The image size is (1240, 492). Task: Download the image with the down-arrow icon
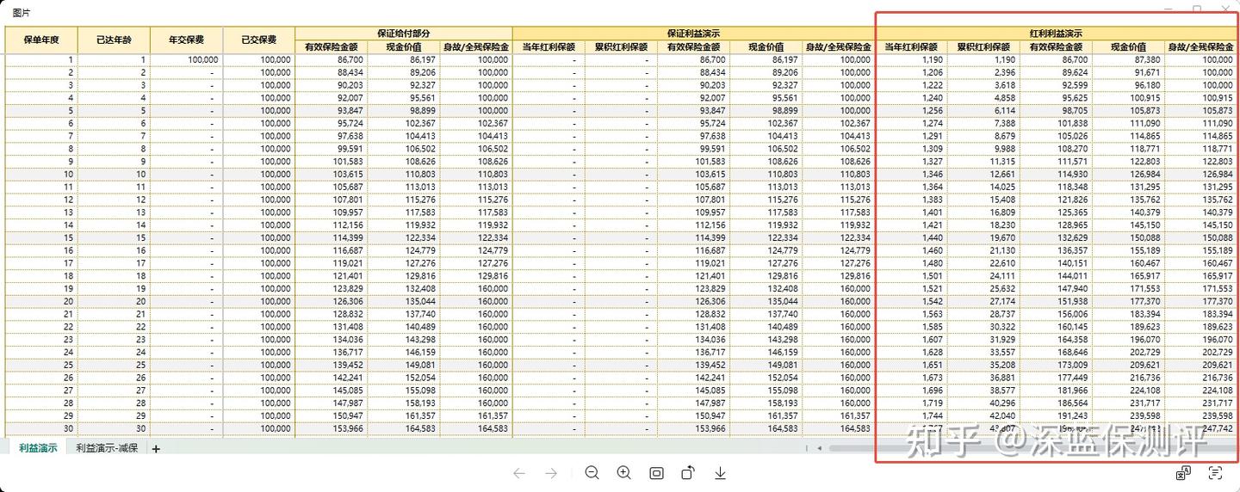721,473
